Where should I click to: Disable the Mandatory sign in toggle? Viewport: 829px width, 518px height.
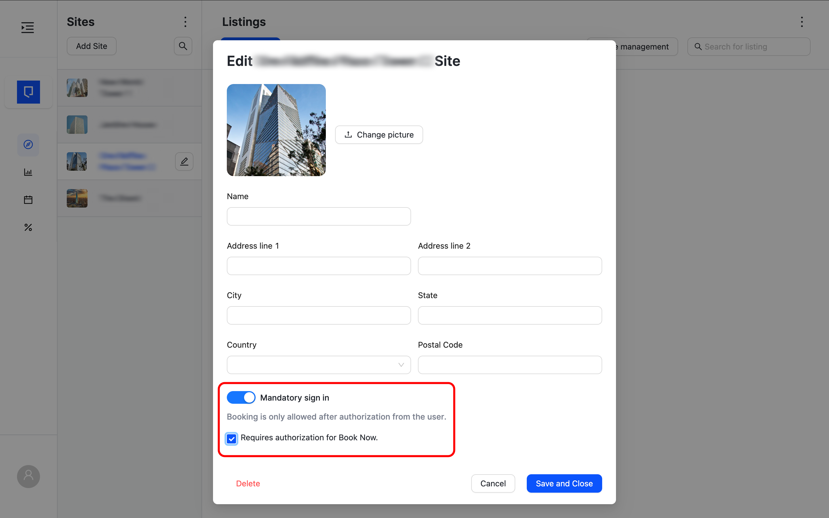[241, 397]
